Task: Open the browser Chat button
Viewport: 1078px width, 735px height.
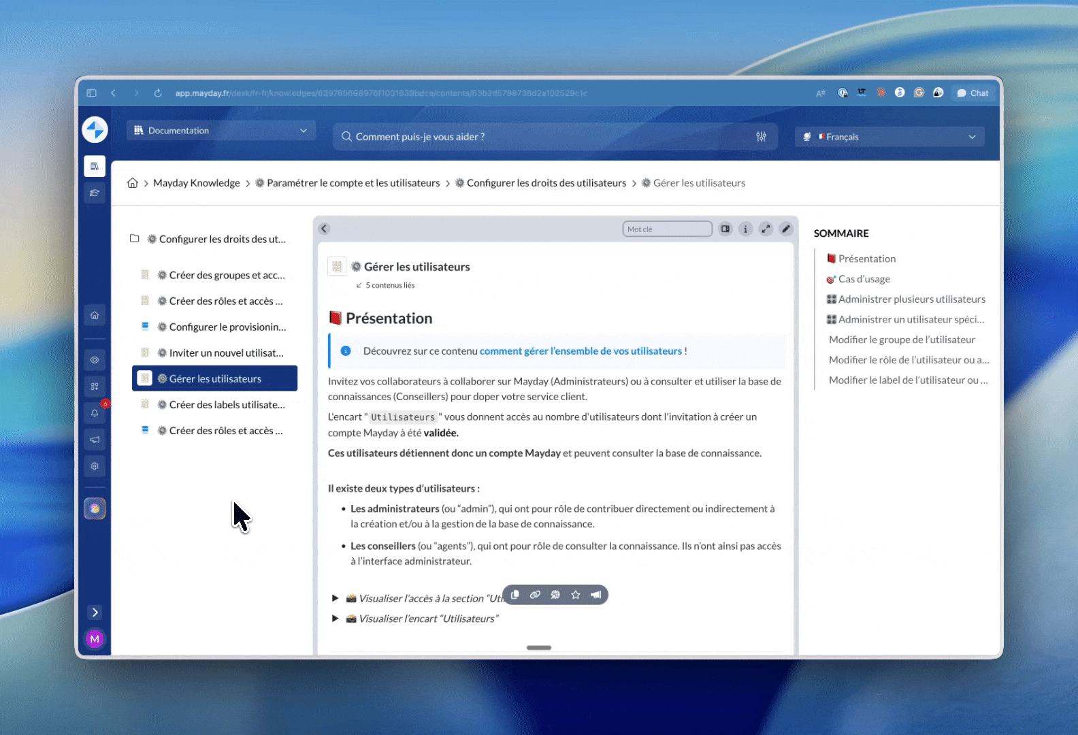Action: click(x=973, y=93)
